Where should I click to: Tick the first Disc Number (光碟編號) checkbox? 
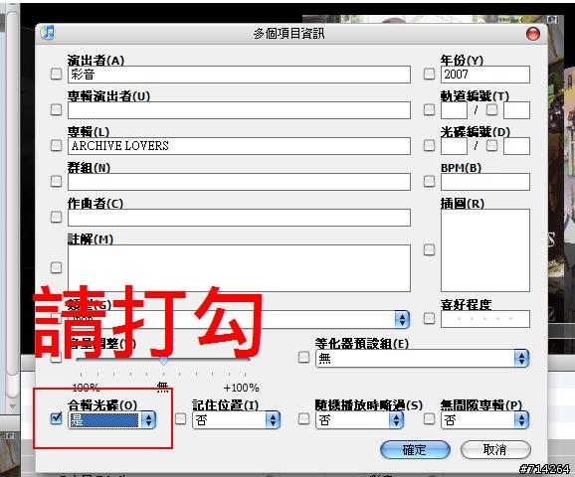click(x=429, y=145)
